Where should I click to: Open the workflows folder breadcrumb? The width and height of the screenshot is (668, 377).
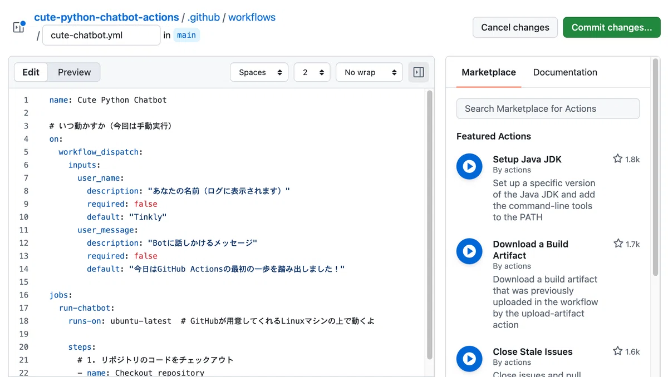coord(252,17)
